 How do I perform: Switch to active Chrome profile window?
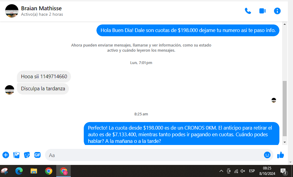pos(63,171)
